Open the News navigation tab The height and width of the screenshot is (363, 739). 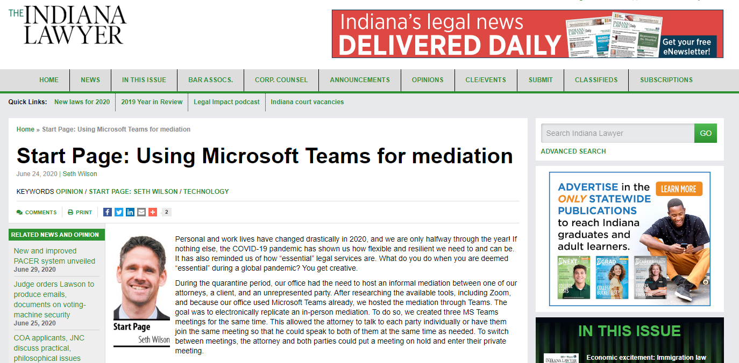pyautogui.click(x=90, y=80)
